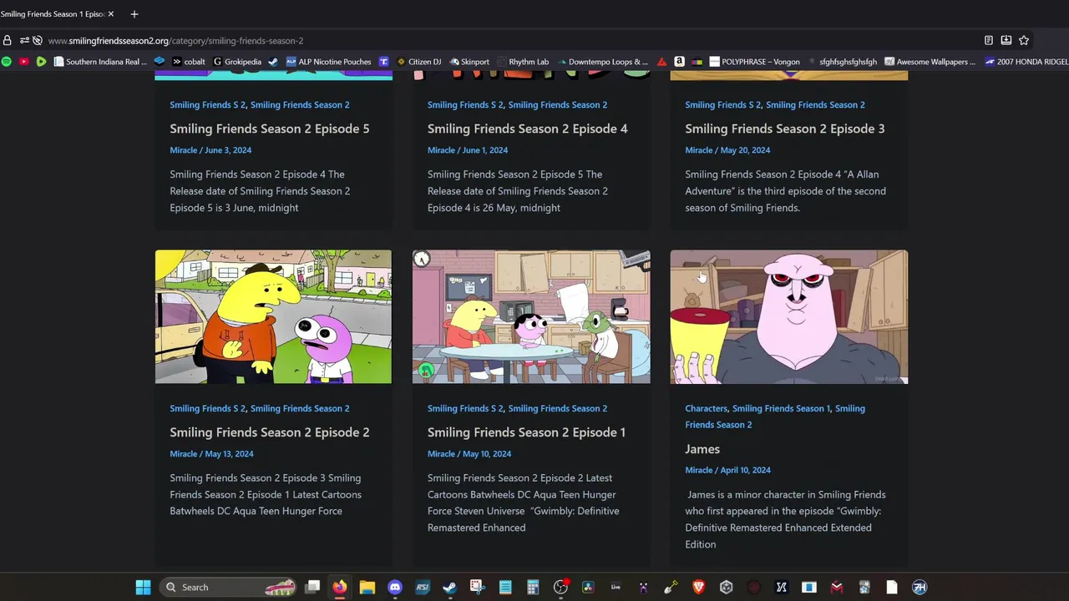Open DaVinci Resolve taskbar icon
The image size is (1069, 601).
(x=588, y=587)
